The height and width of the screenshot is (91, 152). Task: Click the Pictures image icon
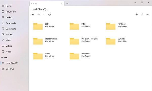tap(3, 34)
